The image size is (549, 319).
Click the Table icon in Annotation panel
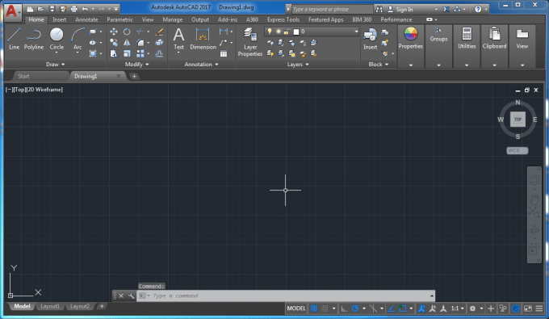point(224,53)
